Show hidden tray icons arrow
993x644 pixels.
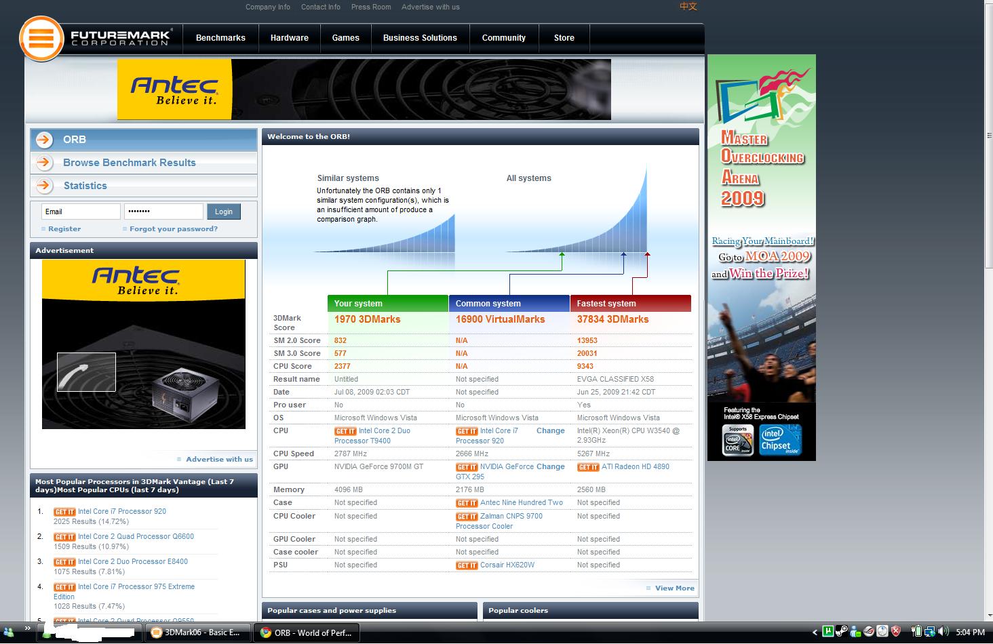coord(815,632)
